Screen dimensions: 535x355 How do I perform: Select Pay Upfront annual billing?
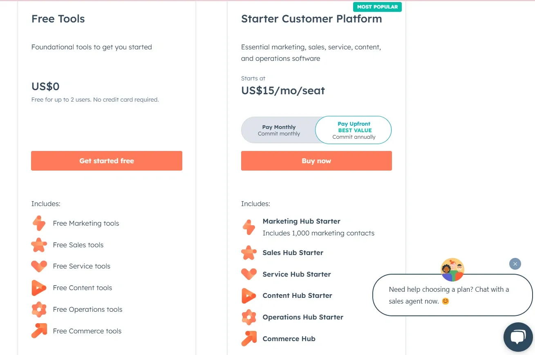(353, 130)
